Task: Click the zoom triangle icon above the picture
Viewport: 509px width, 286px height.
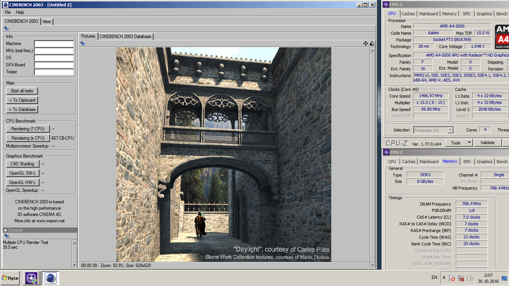Action: pos(372,44)
